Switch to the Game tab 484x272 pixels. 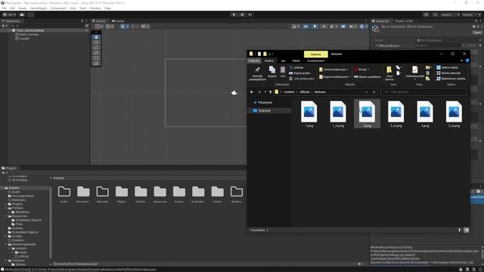[118, 21]
